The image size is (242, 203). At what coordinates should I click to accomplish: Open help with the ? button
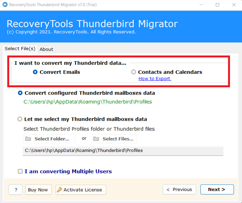click(16, 190)
